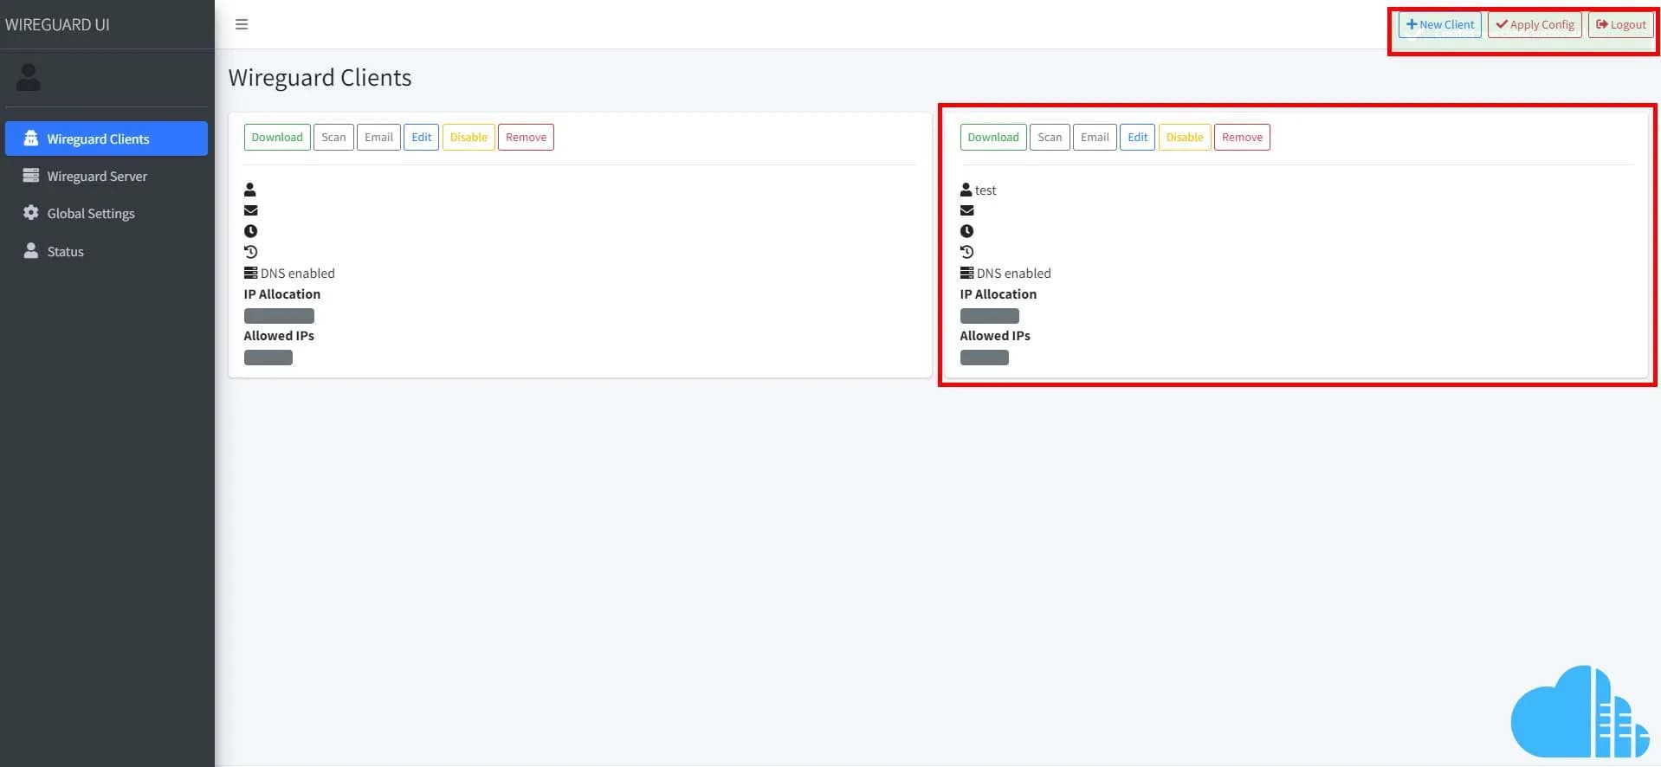Click 'IP Allocation' label in the test card
This screenshot has height=767, width=1661.
[x=999, y=294]
